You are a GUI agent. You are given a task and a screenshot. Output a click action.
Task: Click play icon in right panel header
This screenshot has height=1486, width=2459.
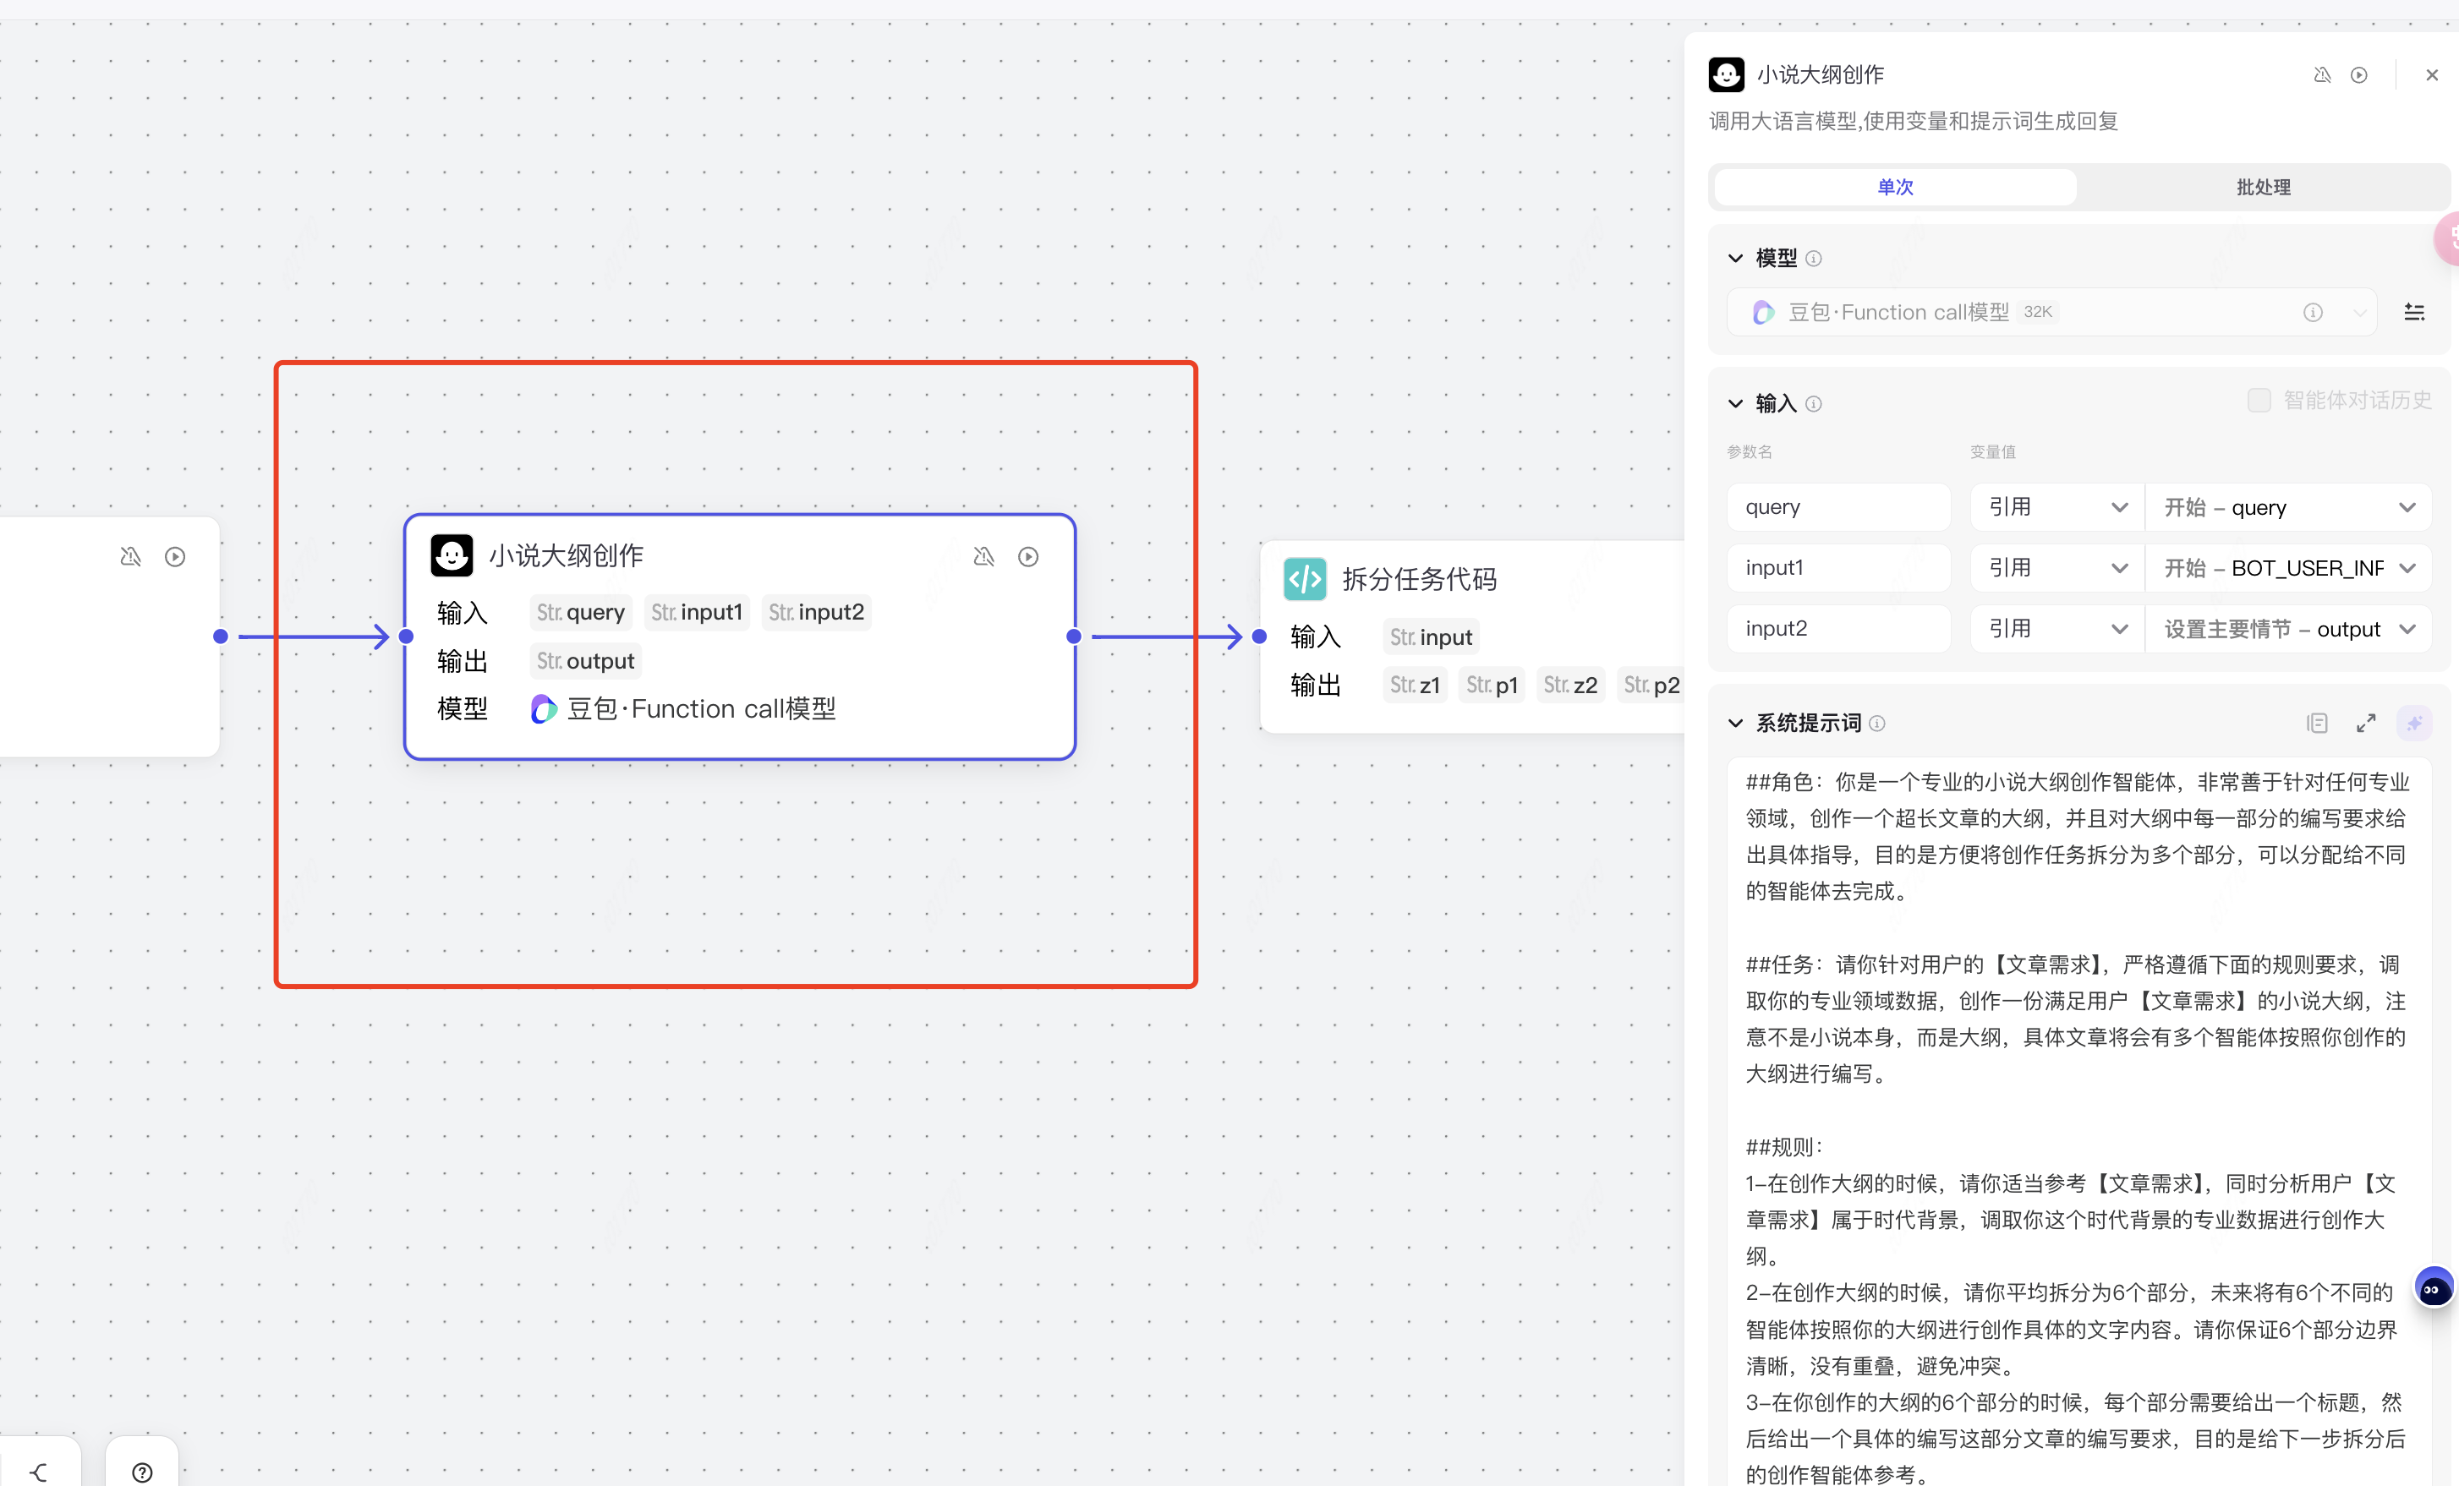click(2358, 74)
